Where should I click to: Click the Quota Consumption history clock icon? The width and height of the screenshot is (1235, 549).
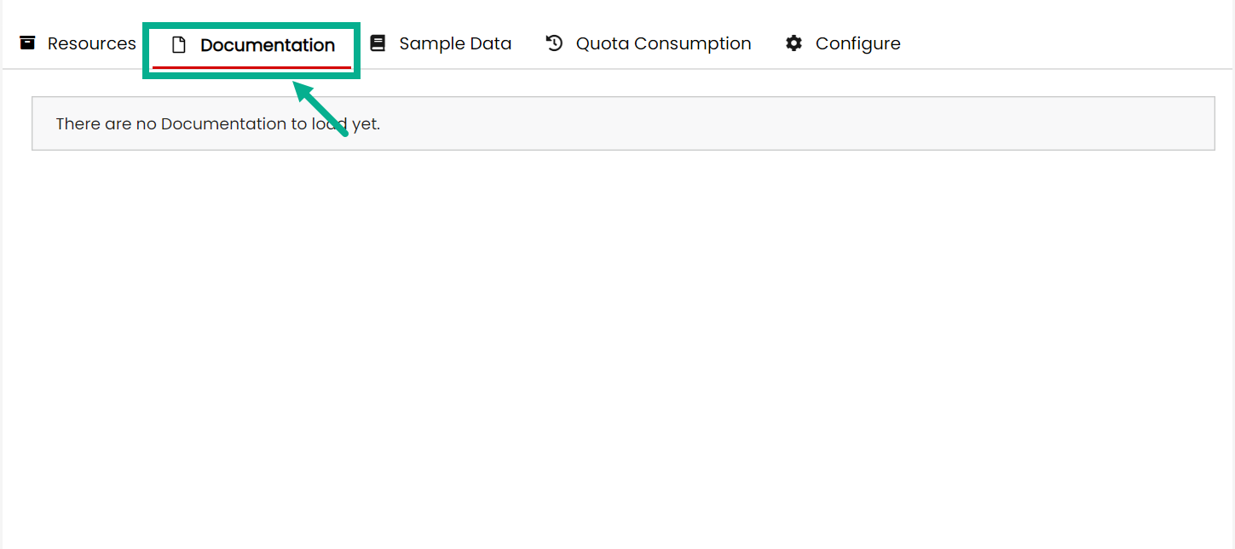coord(555,43)
